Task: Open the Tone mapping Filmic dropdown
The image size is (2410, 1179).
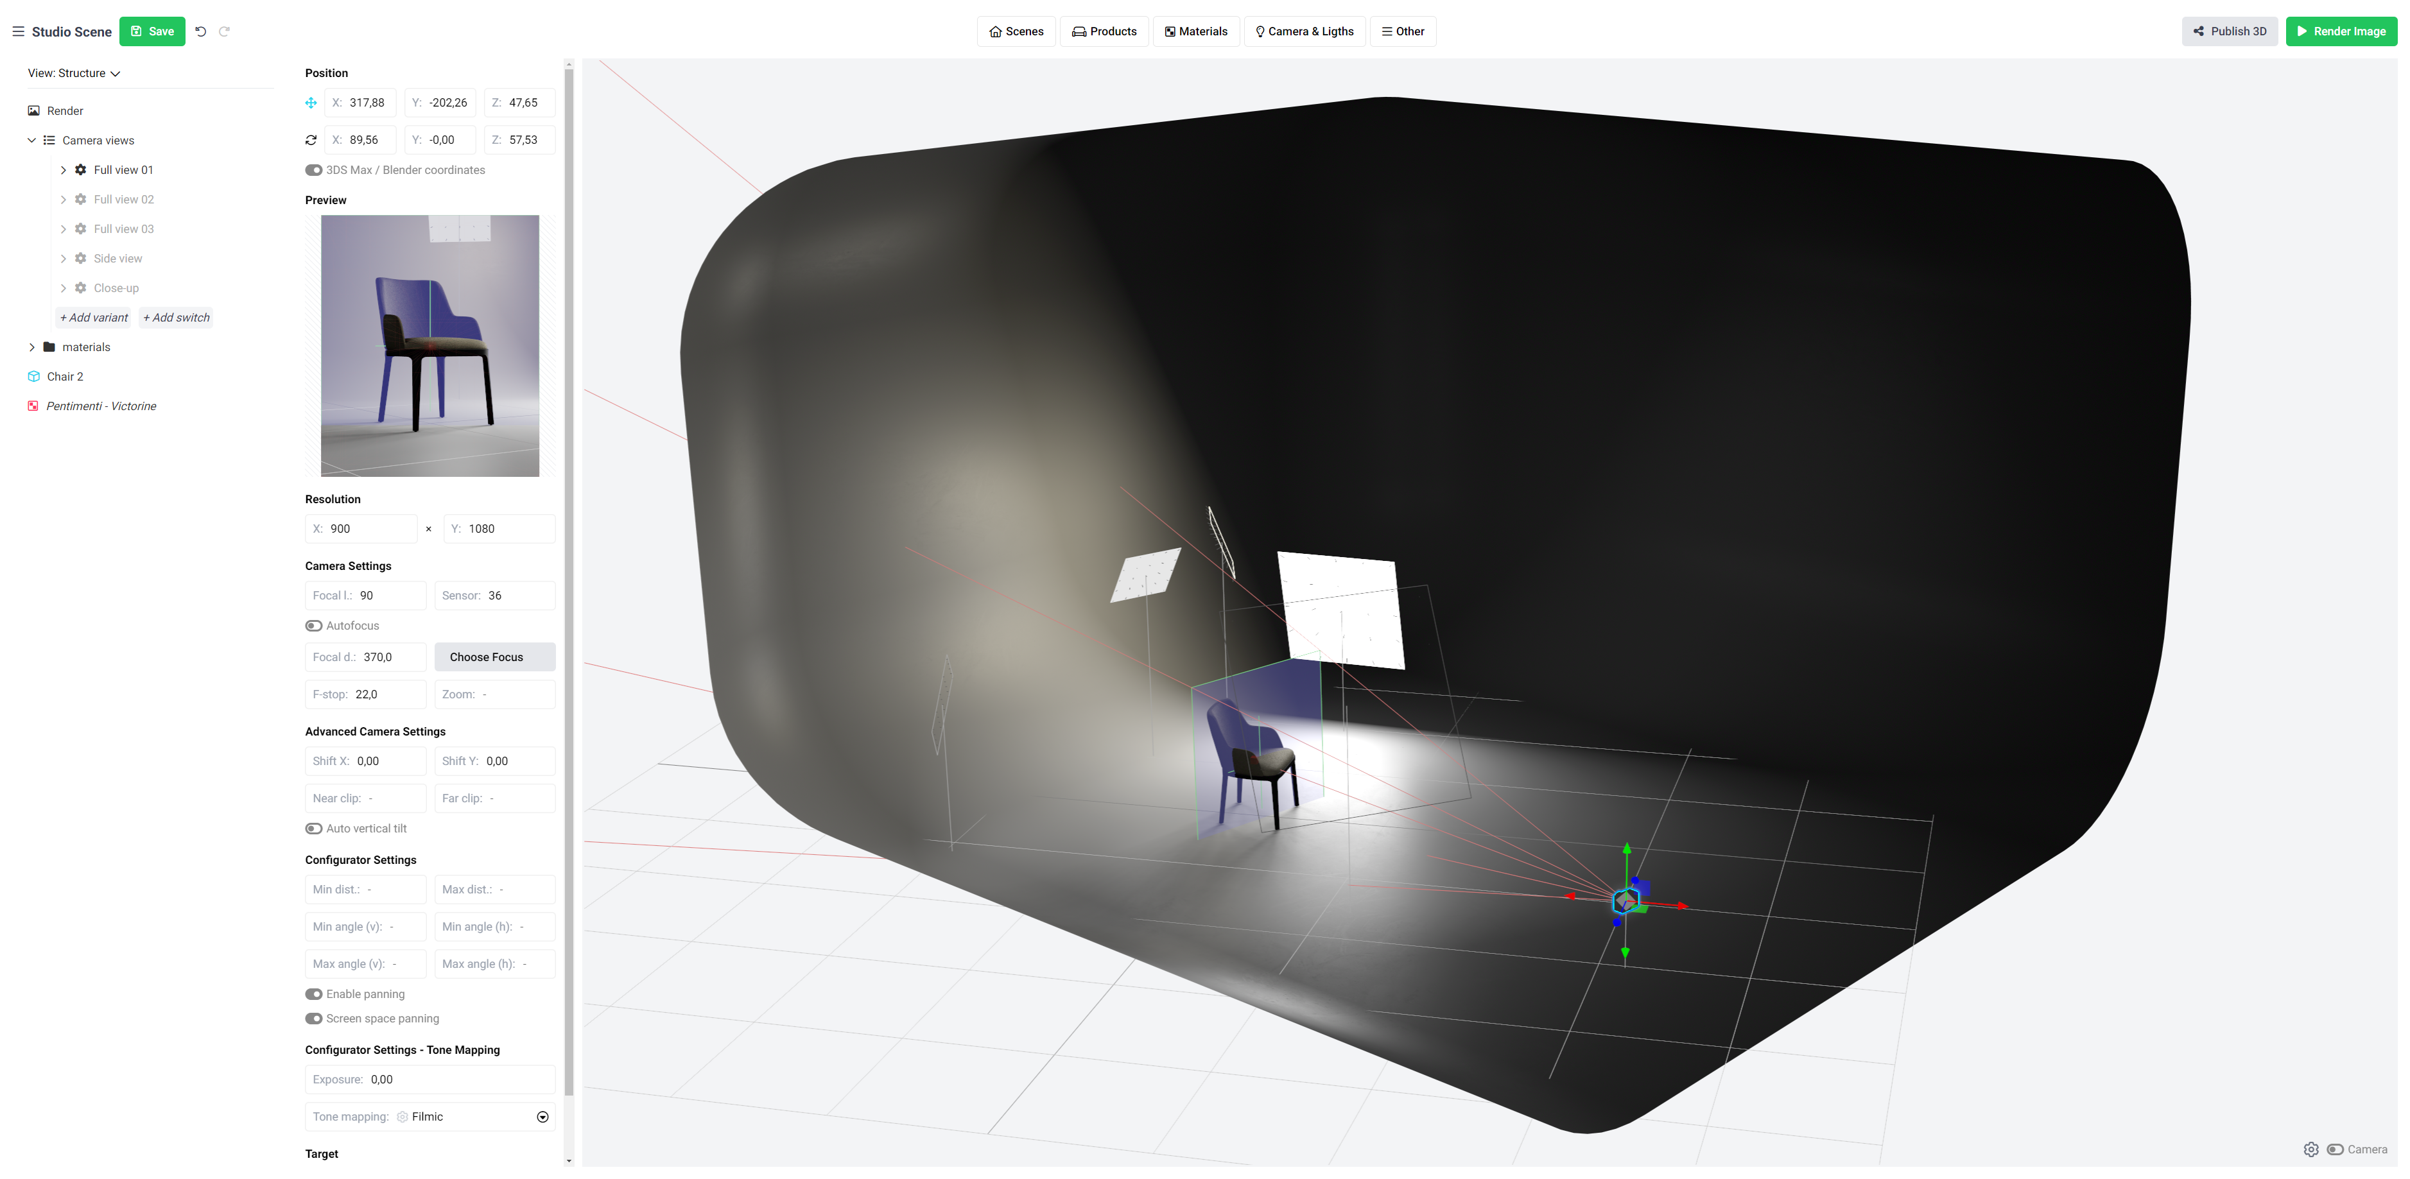Action: coord(542,1116)
